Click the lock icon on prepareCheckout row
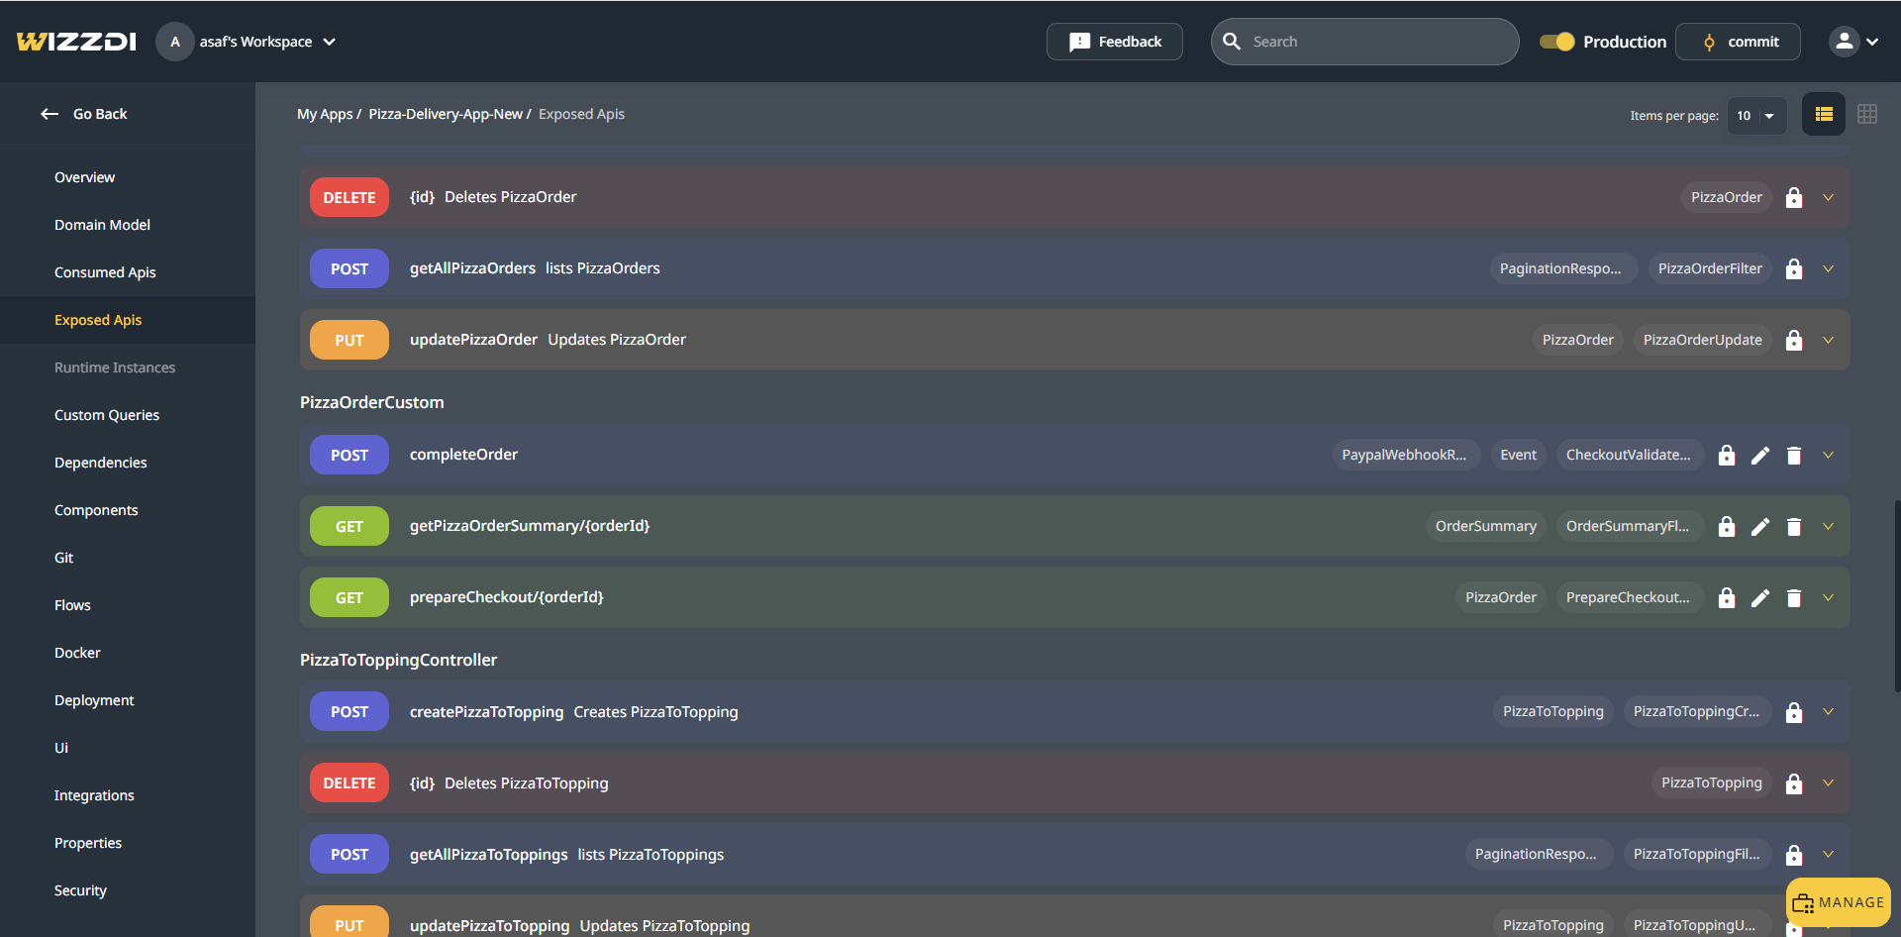The width and height of the screenshot is (1901, 937). [1726, 598]
